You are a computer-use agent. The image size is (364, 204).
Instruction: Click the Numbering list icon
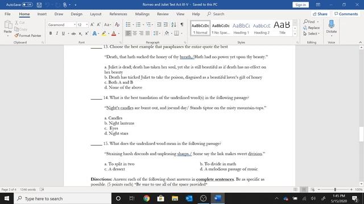point(138,24)
